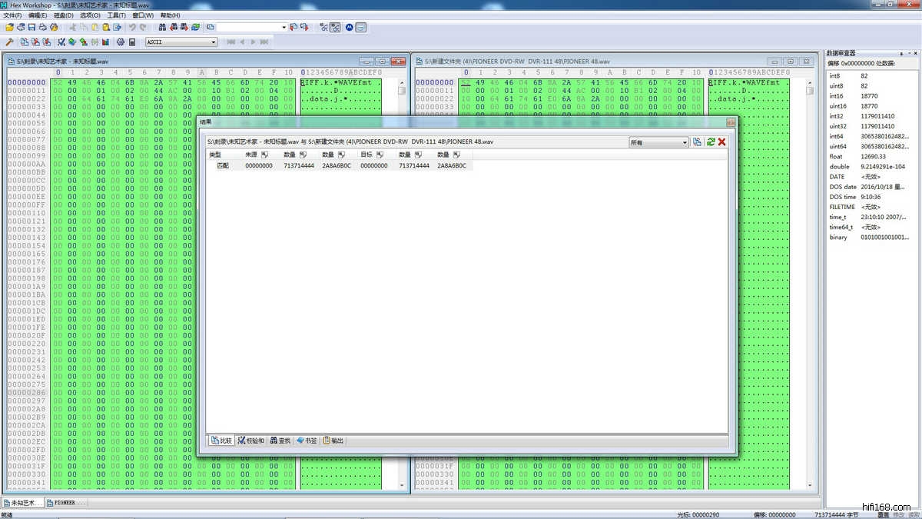
Task: Open the ASCII encoding dropdown
Action: pos(213,42)
